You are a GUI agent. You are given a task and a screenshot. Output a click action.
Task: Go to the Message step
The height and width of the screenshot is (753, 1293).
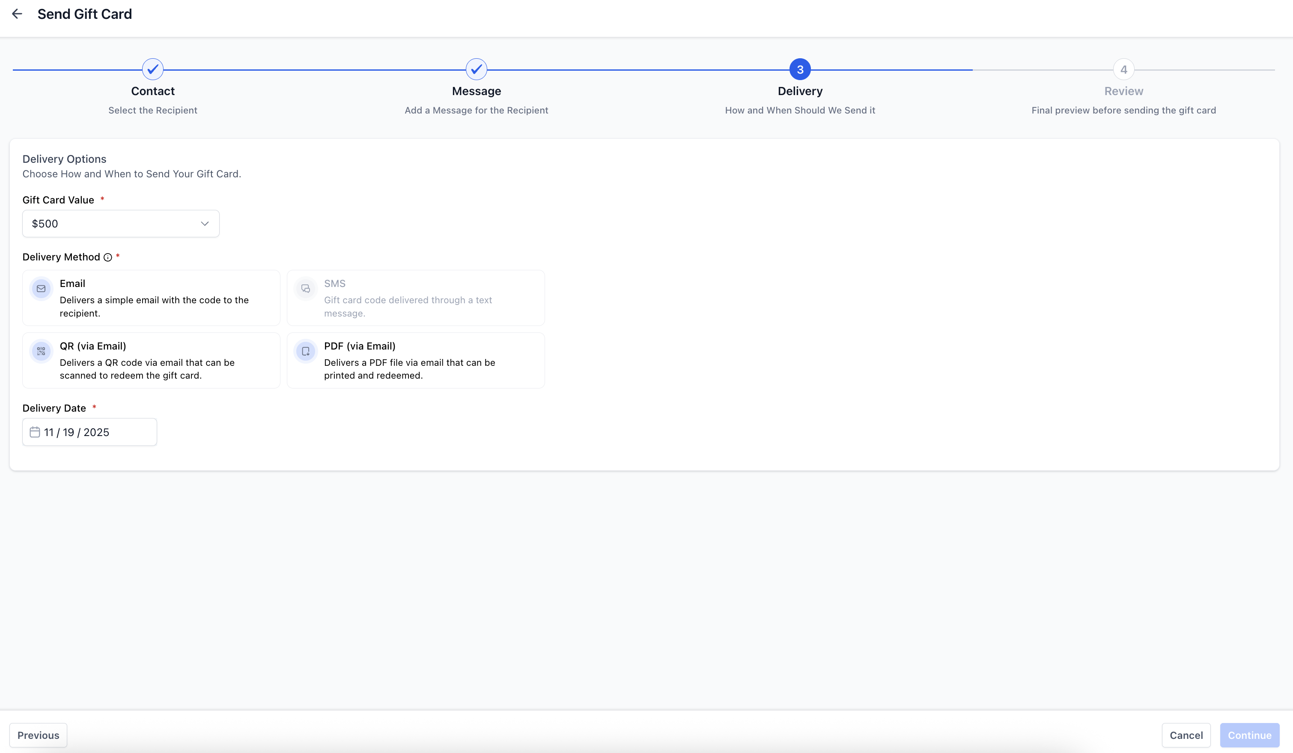476,69
